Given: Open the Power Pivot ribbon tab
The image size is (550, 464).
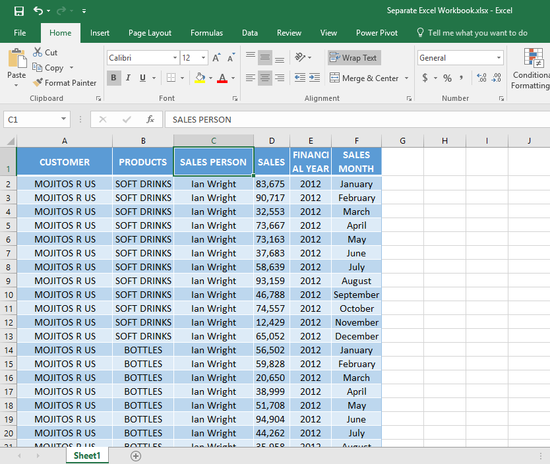Looking at the screenshot, I should (377, 32).
